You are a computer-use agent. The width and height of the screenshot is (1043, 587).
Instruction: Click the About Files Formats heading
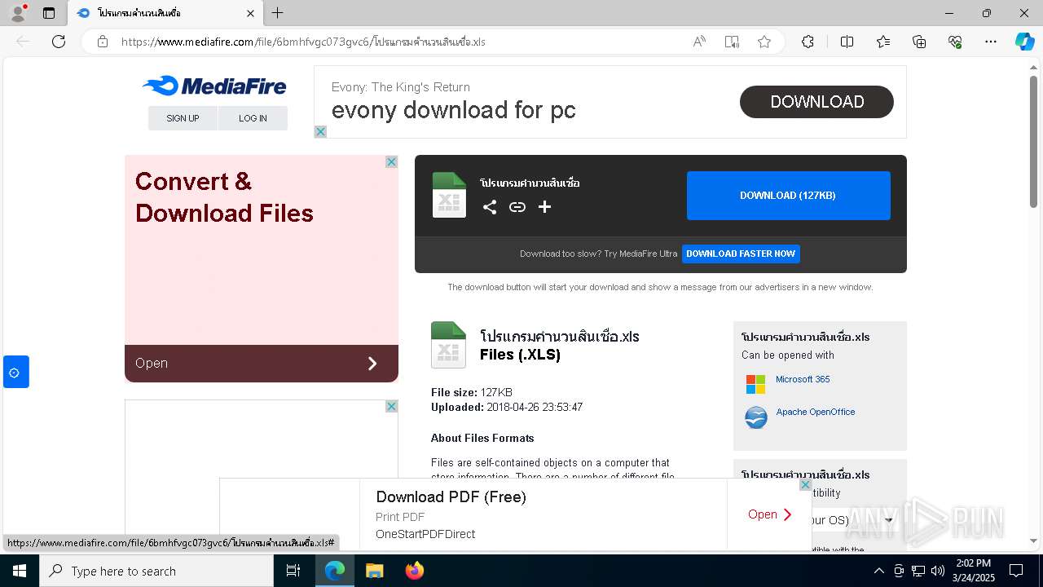482,438
